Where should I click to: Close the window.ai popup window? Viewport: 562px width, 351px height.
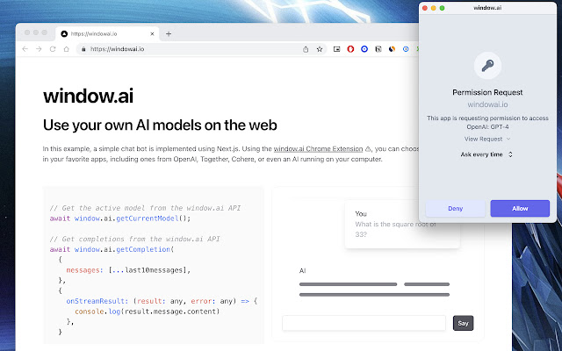[x=425, y=8]
